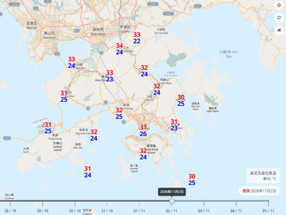The width and height of the screenshot is (286, 215).
Task: Click the 2026年11月2日 date tooltip
Action: [172, 192]
